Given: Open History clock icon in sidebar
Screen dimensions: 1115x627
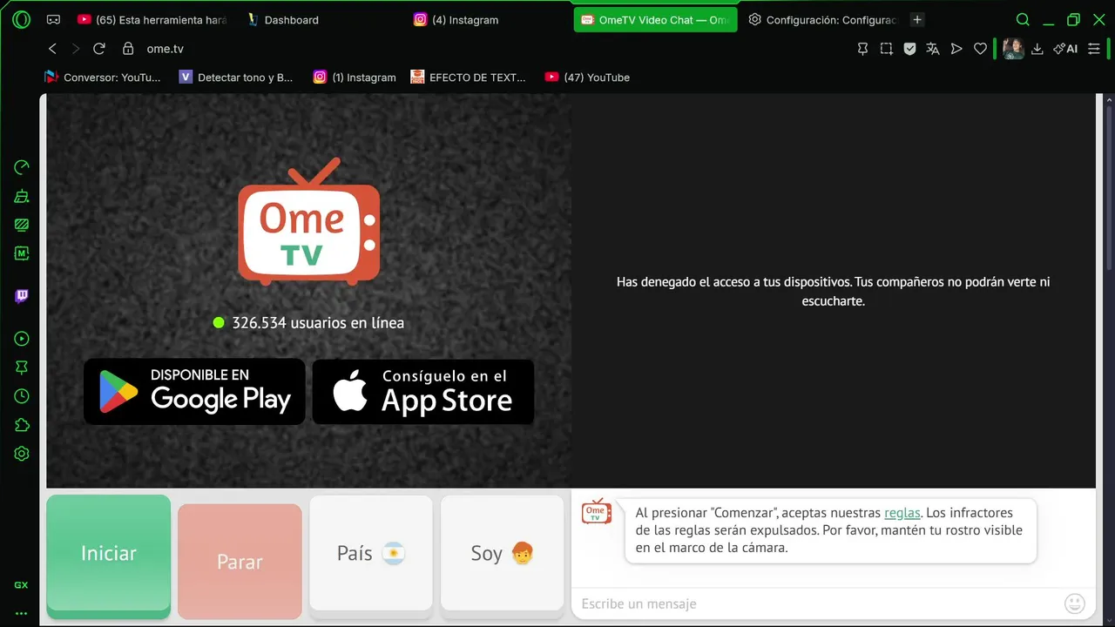Looking at the screenshot, I should (22, 396).
